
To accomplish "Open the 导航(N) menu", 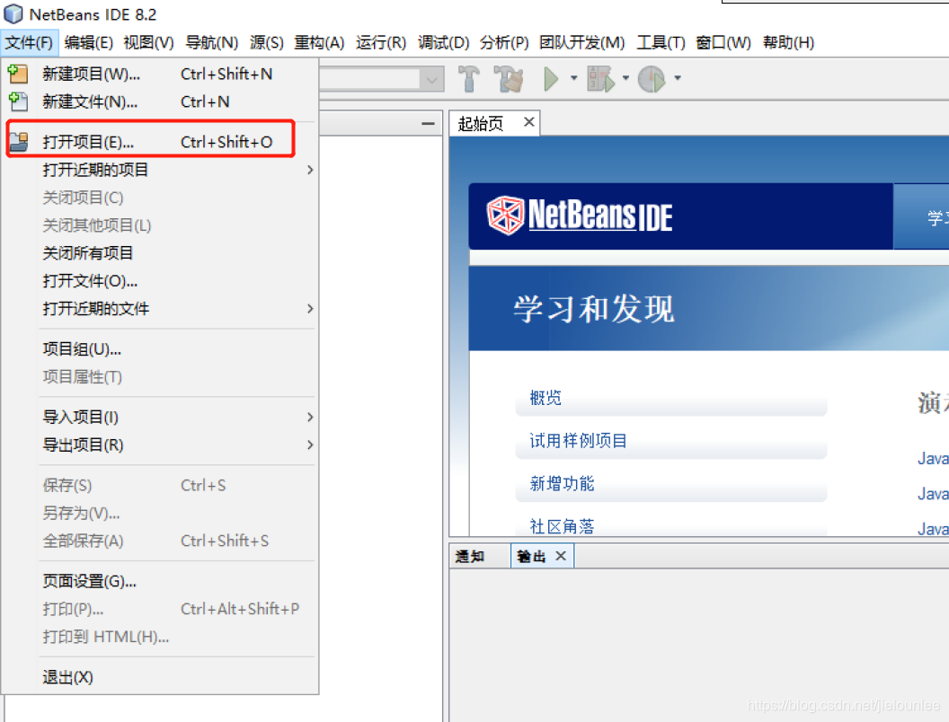I will click(x=212, y=42).
